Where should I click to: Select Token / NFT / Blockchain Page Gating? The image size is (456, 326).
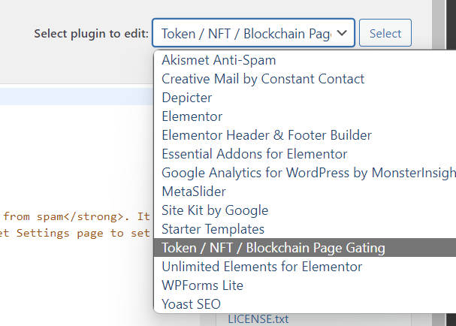point(305,248)
